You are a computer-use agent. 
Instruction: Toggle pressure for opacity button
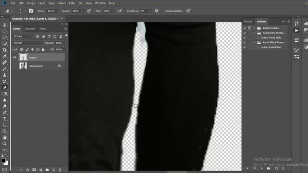pyautogui.click(x=89, y=11)
